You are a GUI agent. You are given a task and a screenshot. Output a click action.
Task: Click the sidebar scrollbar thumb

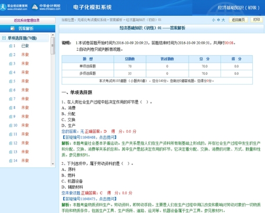click(x=52, y=45)
